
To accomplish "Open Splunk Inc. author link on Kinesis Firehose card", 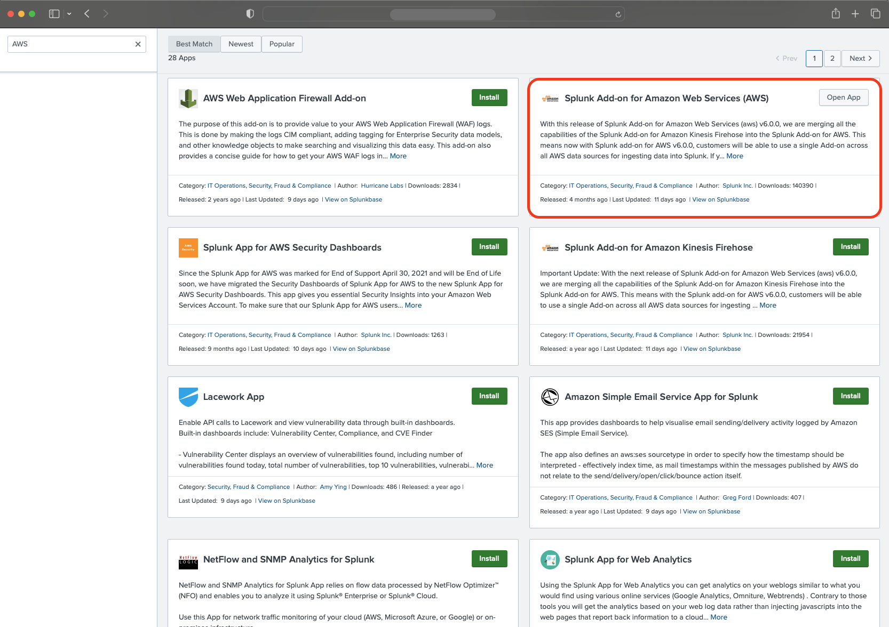I will [737, 335].
